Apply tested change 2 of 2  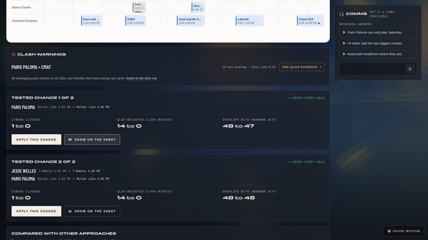(36, 211)
